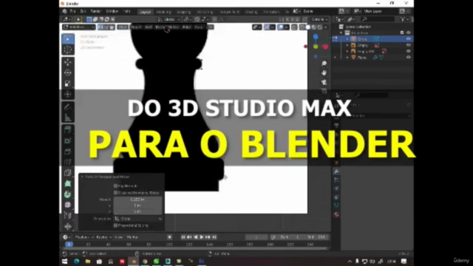Expand the Empty object in outliner
This screenshot has height=266, width=473.
coord(347,45)
